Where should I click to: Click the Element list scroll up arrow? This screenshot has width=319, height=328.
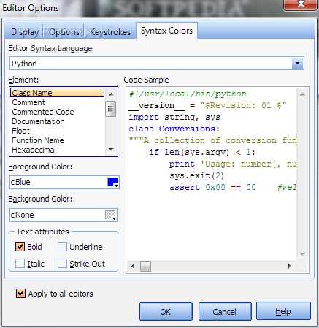pyautogui.click(x=111, y=94)
